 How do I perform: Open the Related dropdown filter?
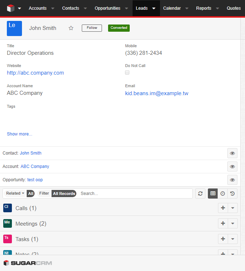tap(15, 194)
